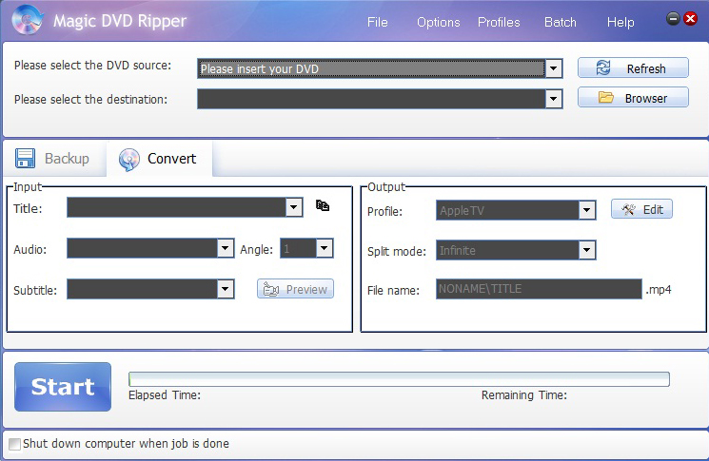
Task: Click the 'Please insert your DVD' source field
Action: (x=371, y=68)
